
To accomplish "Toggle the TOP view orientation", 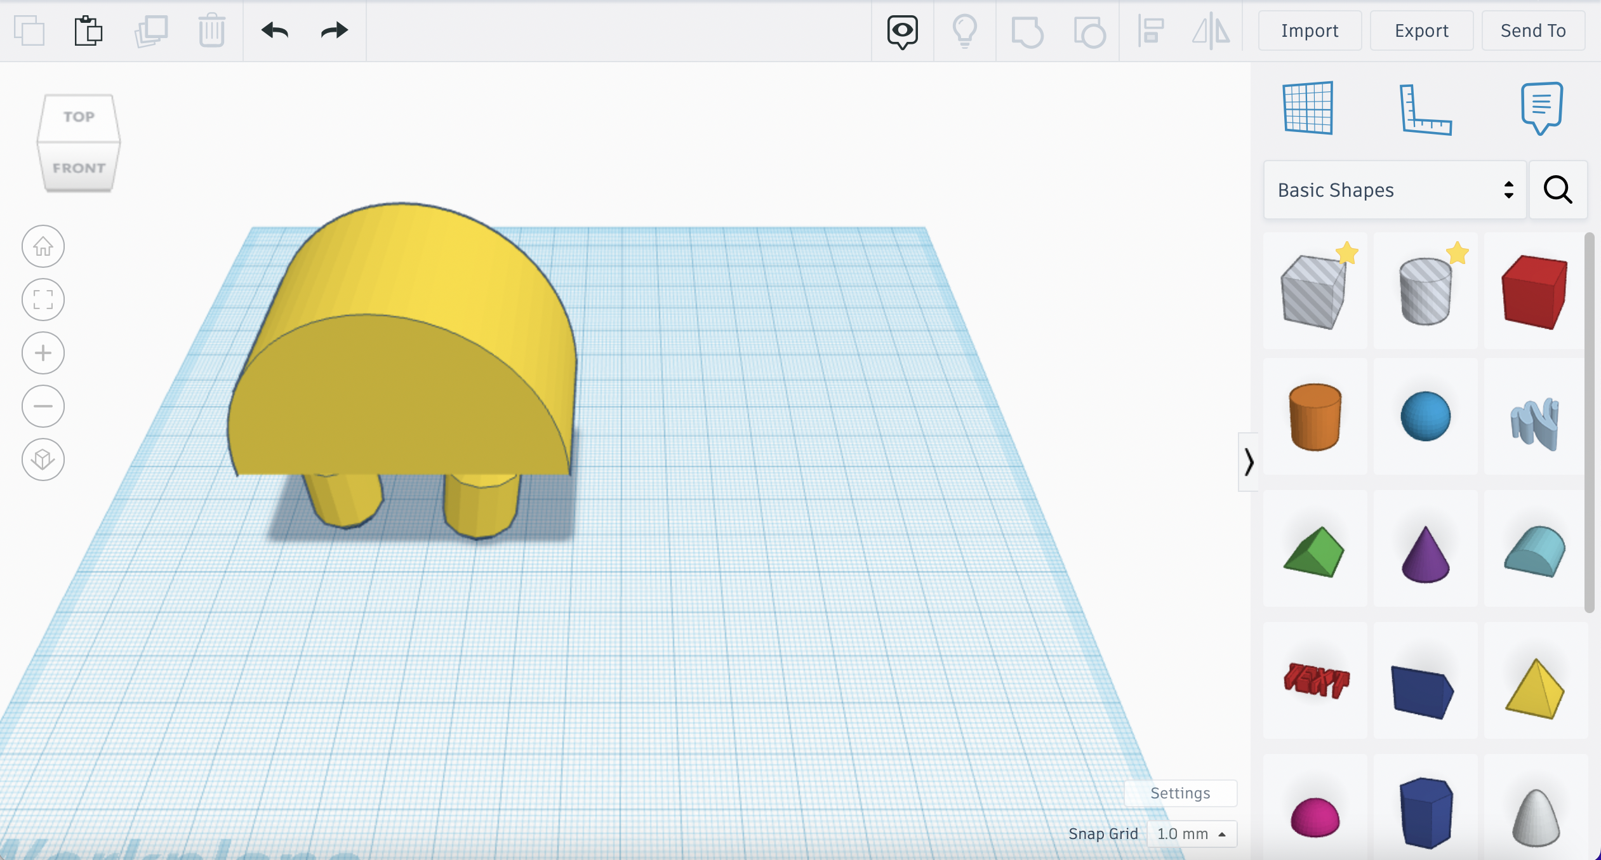I will point(79,117).
